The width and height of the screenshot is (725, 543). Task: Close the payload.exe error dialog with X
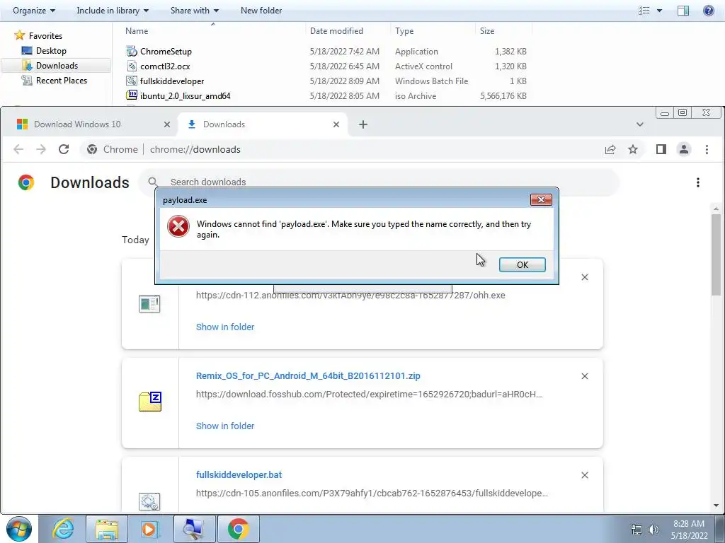pyautogui.click(x=541, y=199)
